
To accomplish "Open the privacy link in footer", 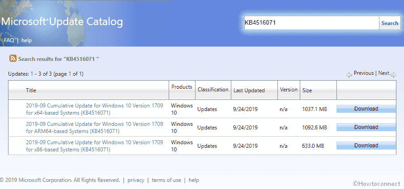I will click(136, 180).
